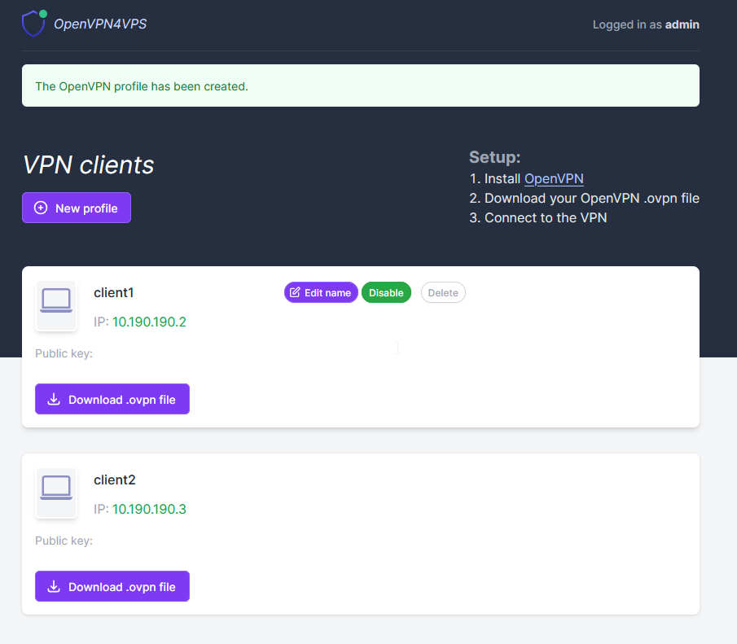Viewport: 737px width, 644px height.
Task: Select the IP address 10.190.190.2
Action: pos(149,322)
